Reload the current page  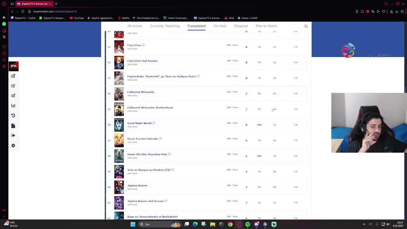(x=23, y=11)
